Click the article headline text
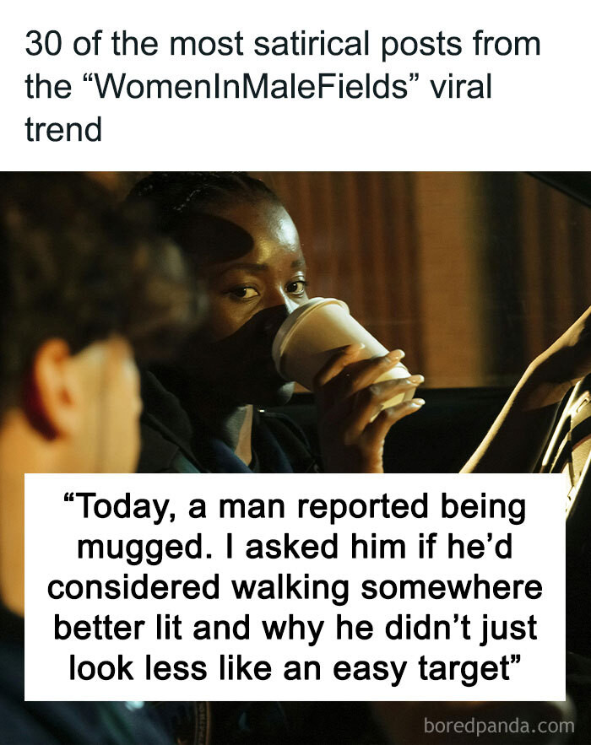 [x=283, y=86]
